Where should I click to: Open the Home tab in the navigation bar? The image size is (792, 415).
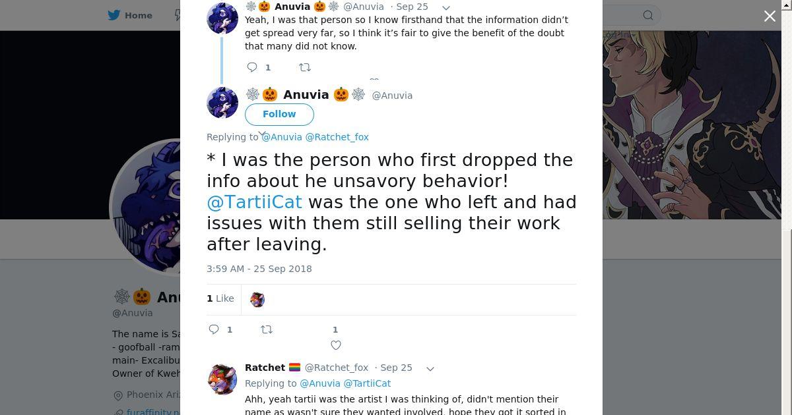[x=138, y=15]
